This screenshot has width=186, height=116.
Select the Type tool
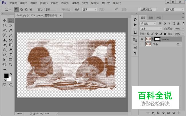point(11,55)
